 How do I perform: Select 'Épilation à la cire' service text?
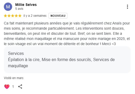[x=24, y=60]
